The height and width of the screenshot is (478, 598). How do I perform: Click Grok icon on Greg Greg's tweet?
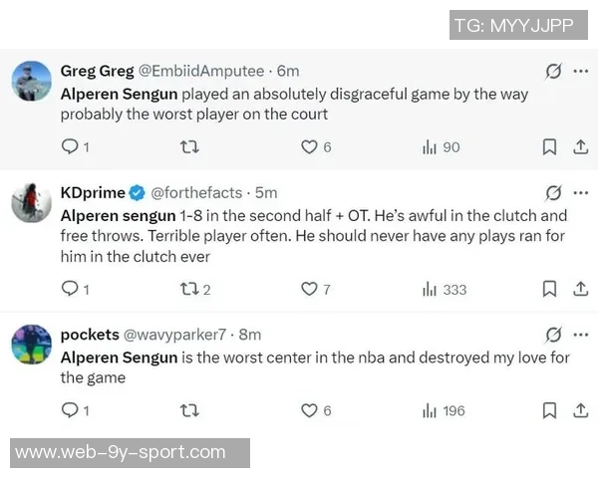coord(553,72)
